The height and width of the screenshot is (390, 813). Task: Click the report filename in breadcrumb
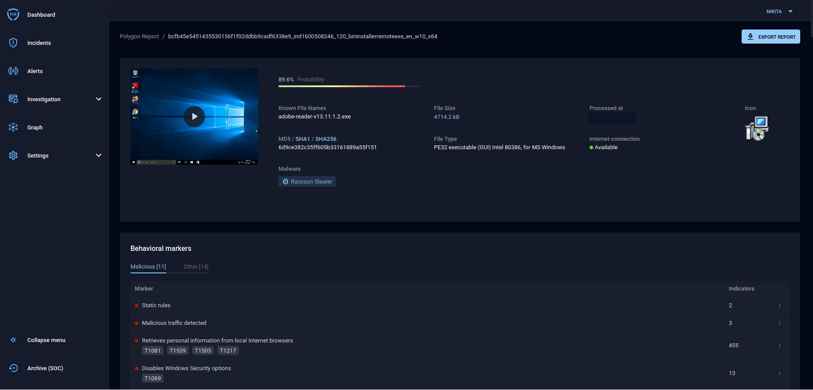click(x=303, y=37)
